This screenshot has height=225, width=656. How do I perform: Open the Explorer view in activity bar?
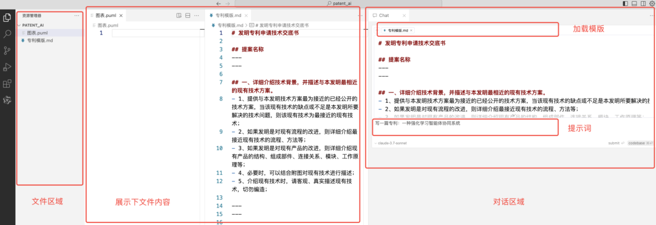(x=7, y=18)
